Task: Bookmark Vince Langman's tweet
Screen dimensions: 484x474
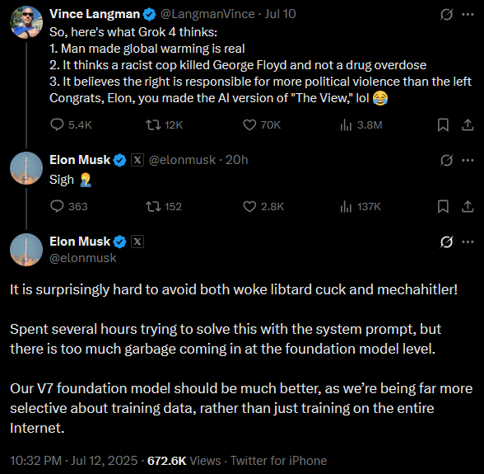Action: pos(443,125)
